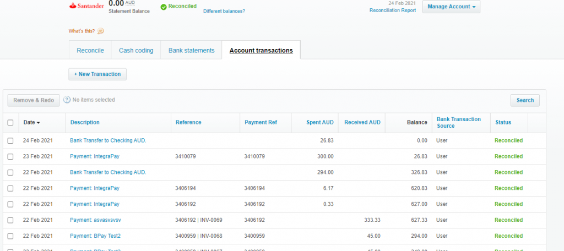Check the 24 Feb 2021 transaction row checkbox

click(10, 141)
